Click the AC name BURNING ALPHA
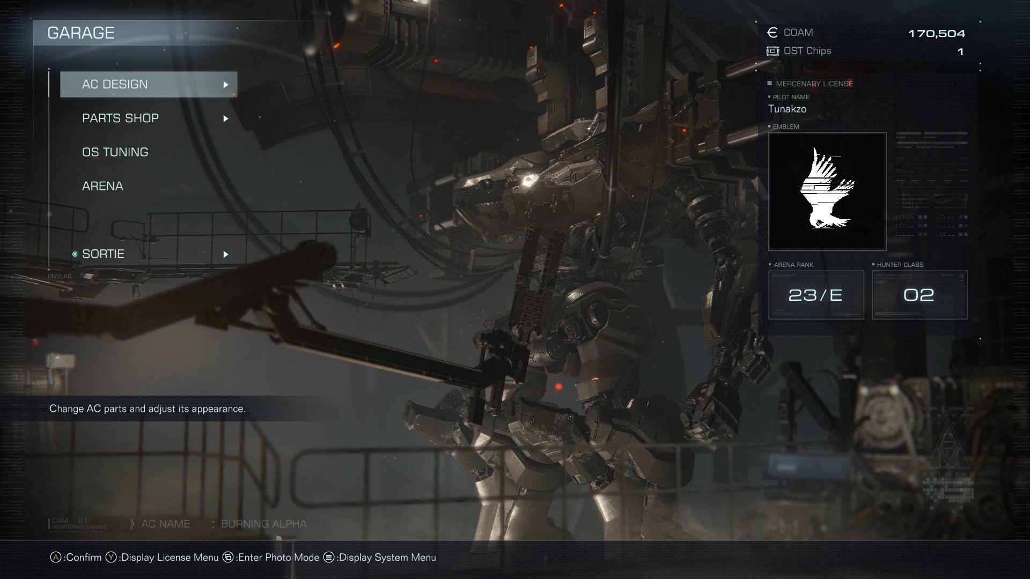Viewport: 1030px width, 579px height. [x=264, y=524]
